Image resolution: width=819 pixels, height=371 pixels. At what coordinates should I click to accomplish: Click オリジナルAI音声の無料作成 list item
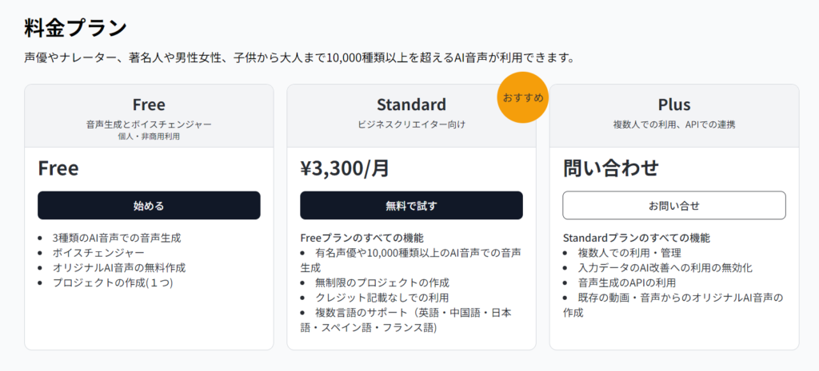pyautogui.click(x=119, y=268)
